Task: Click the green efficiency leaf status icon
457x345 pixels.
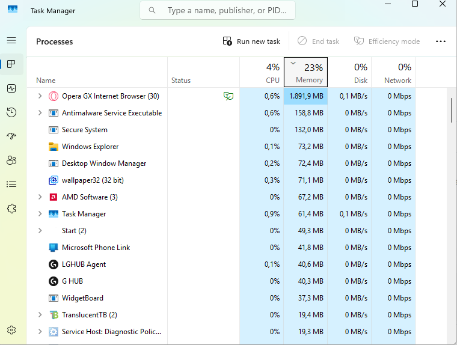Action: (x=228, y=96)
